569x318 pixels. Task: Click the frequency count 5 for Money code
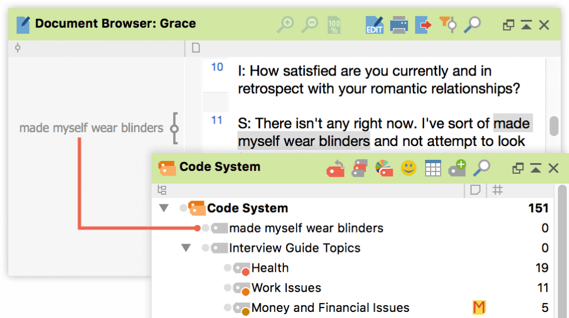point(545,308)
